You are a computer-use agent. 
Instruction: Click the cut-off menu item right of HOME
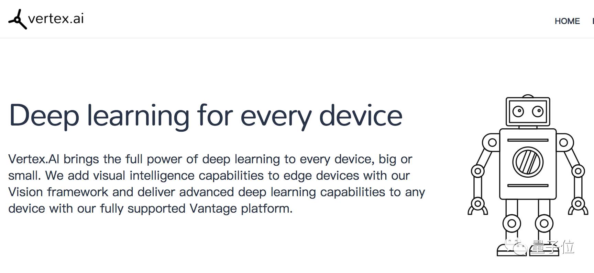point(593,21)
